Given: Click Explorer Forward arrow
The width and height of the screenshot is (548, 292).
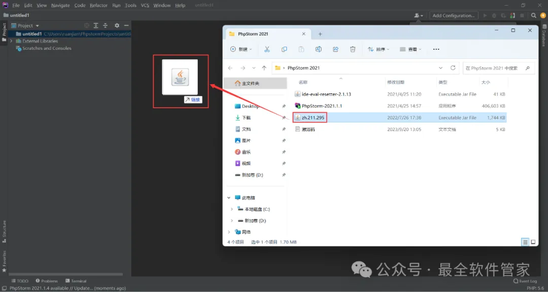Looking at the screenshot, I should (243, 68).
